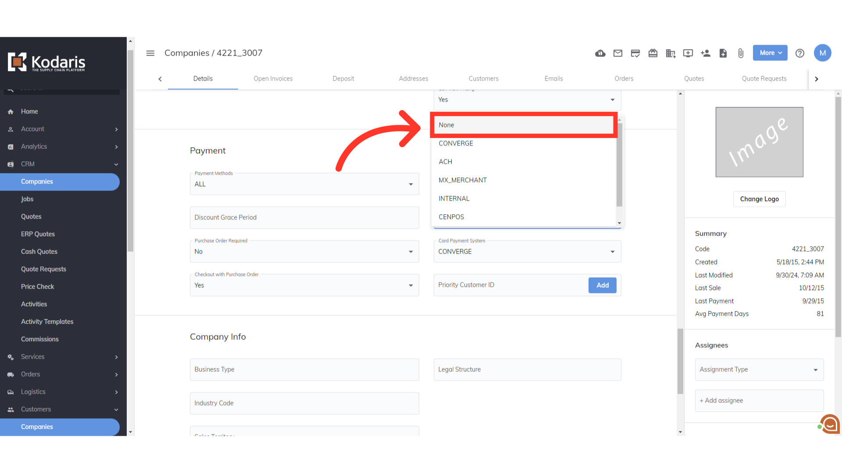Click the Add button for Priority Customer ID
This screenshot has height=473, width=842.
tap(602, 285)
